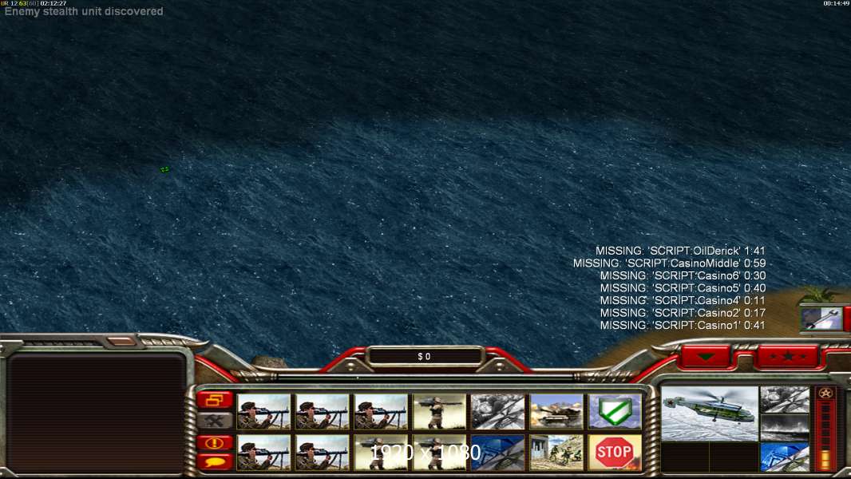Activate Guard mode with the green shield icon

click(615, 412)
